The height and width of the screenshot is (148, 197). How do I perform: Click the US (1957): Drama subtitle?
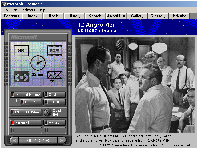[97, 31]
